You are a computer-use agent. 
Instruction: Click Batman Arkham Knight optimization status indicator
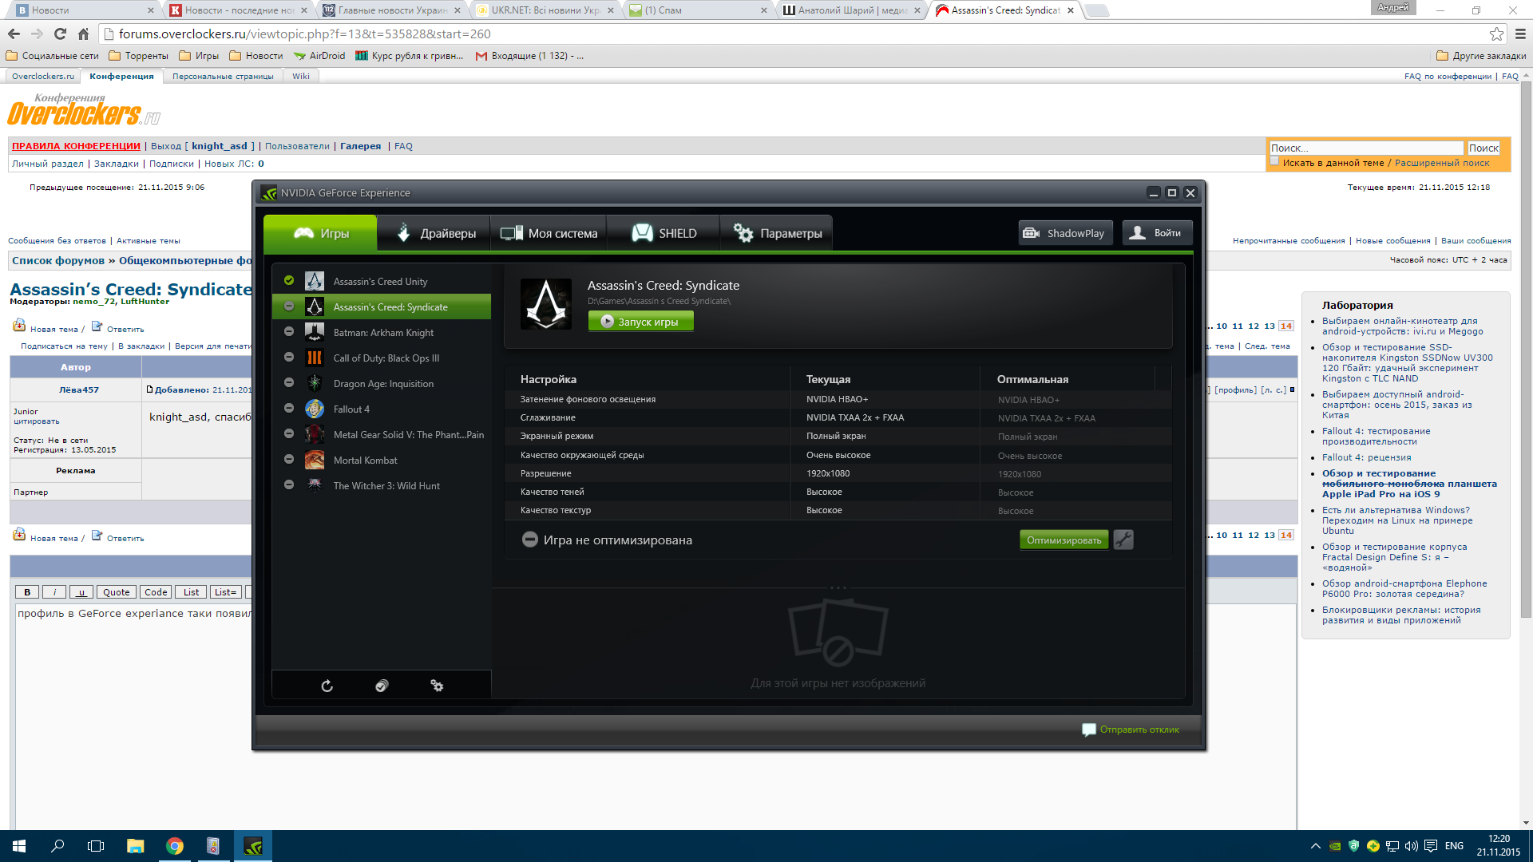pyautogui.click(x=289, y=332)
